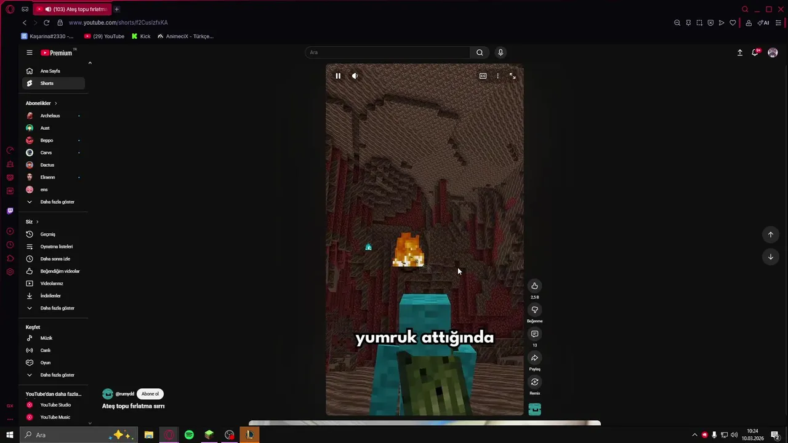788x443 pixels.
Task: Open the sound source thumbnail under Remix
Action: coord(534,409)
